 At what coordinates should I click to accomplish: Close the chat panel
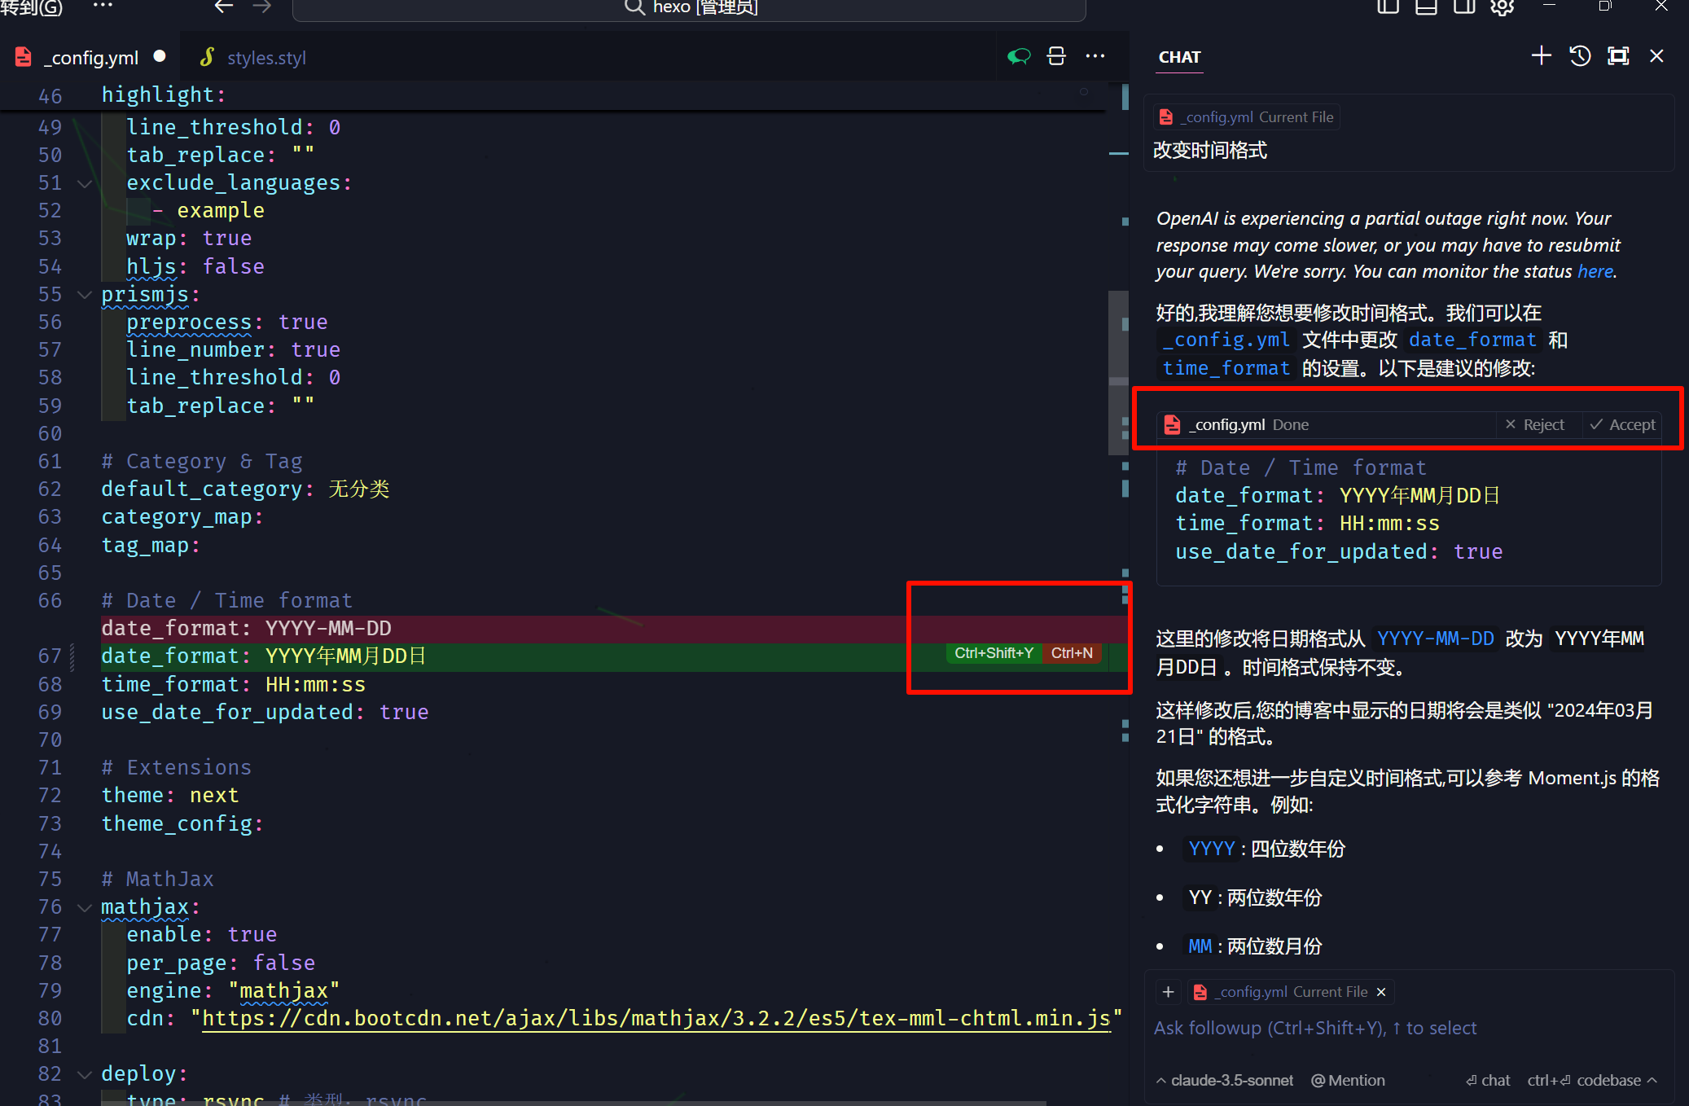pos(1656,56)
